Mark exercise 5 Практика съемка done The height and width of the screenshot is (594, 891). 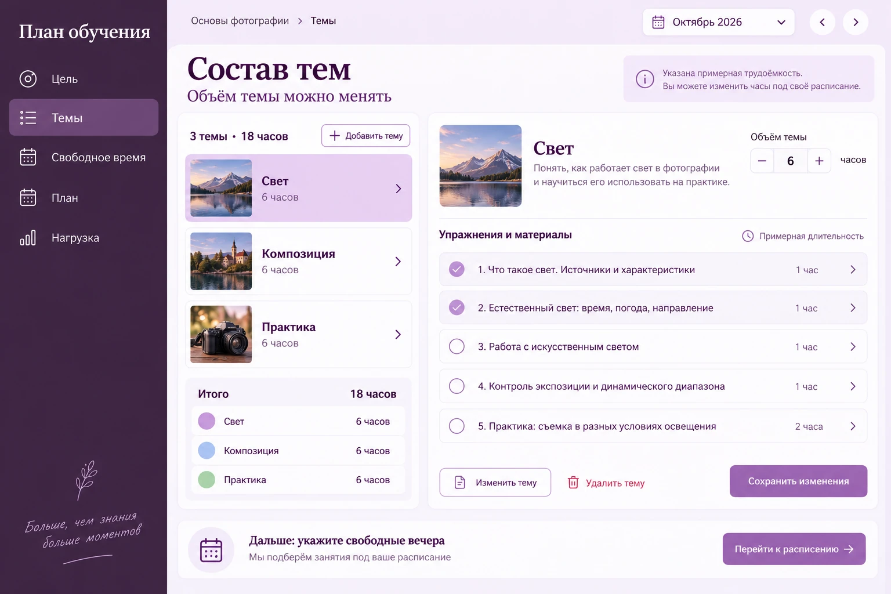coord(457,426)
